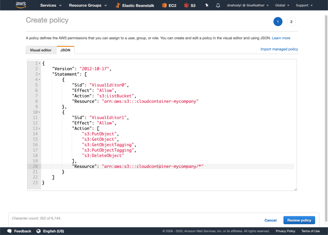Click the language globe icon
Screen dimensions: 328x235
pos(39,231)
